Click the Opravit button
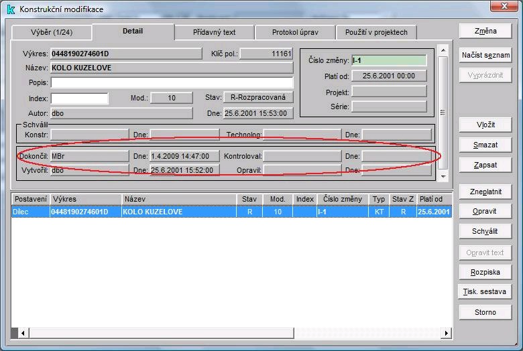 click(485, 211)
